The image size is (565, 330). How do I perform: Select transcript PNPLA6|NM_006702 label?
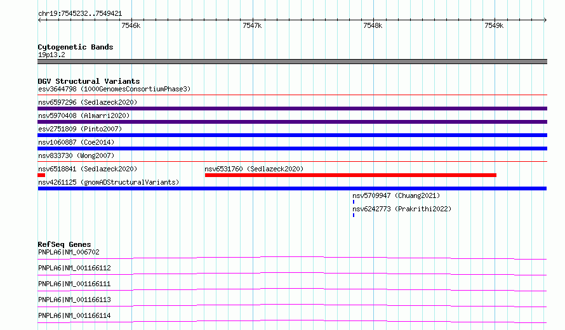click(x=69, y=252)
